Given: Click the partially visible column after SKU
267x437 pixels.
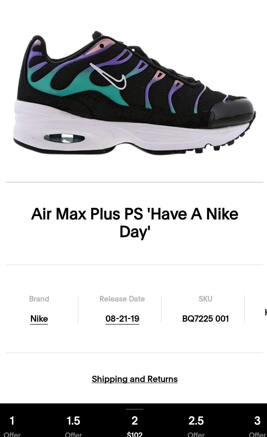Looking at the screenshot, I should 265,312.
